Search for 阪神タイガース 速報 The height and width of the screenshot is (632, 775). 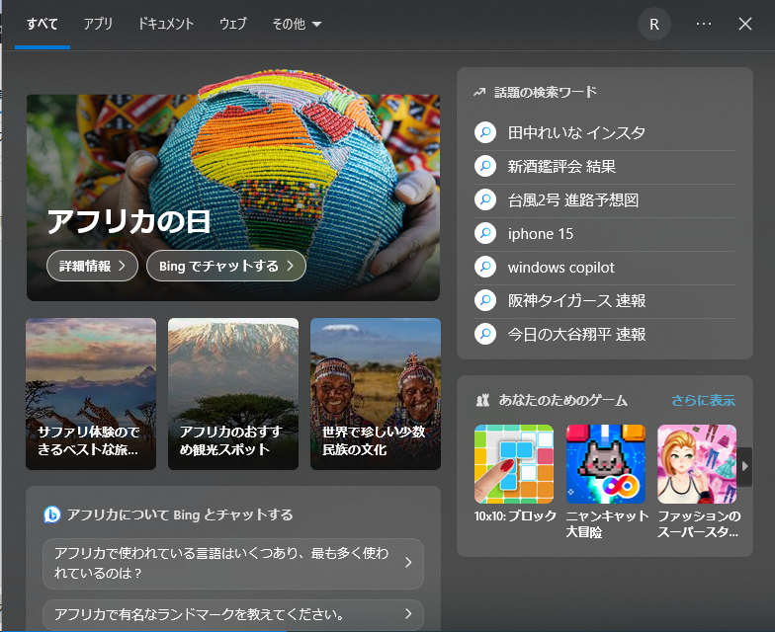coord(576,300)
